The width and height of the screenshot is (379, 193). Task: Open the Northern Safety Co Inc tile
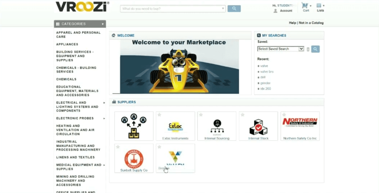tap(300, 126)
